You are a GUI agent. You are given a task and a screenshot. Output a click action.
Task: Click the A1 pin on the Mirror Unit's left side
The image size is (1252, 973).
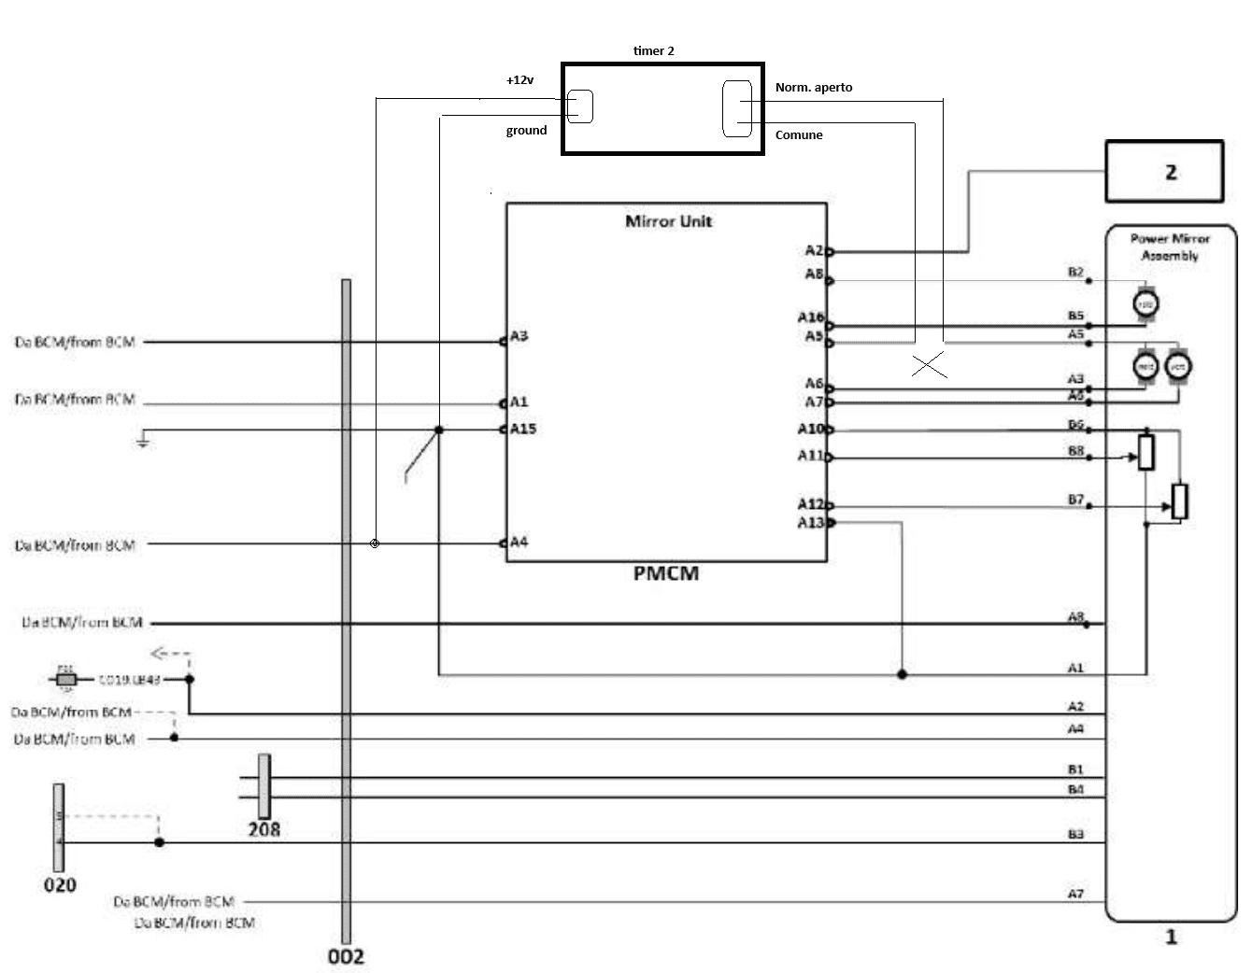tap(519, 402)
